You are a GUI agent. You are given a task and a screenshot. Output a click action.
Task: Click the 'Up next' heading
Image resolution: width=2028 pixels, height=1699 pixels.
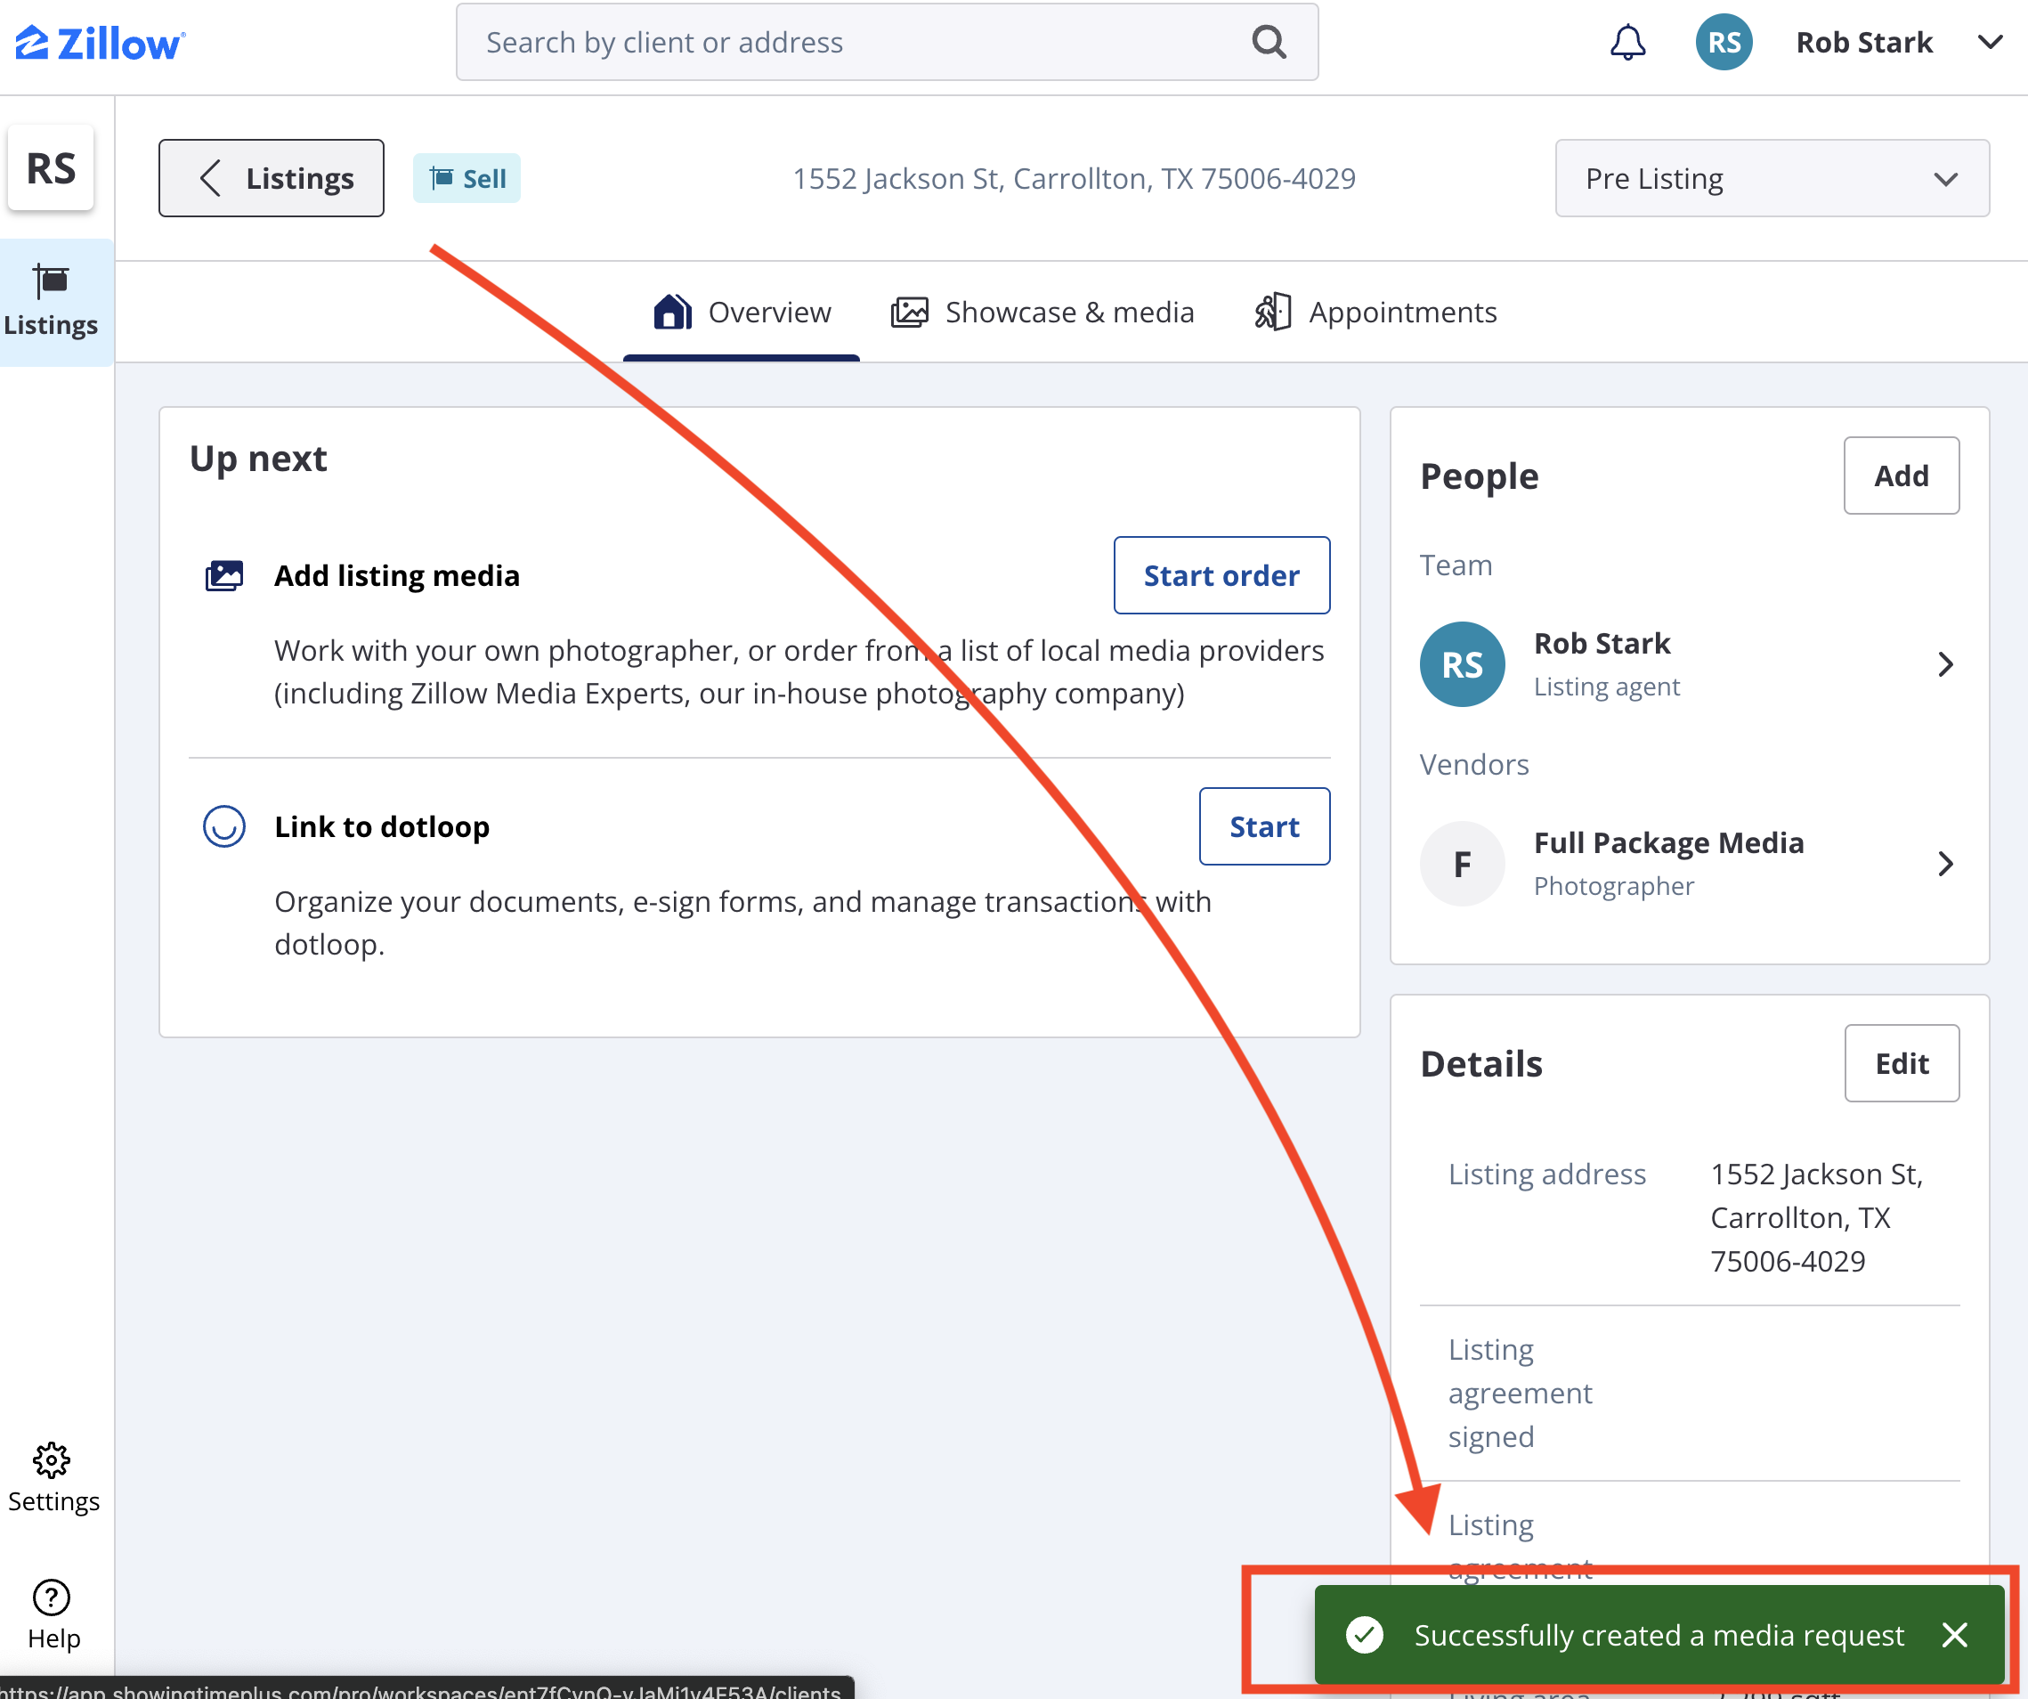coord(258,459)
